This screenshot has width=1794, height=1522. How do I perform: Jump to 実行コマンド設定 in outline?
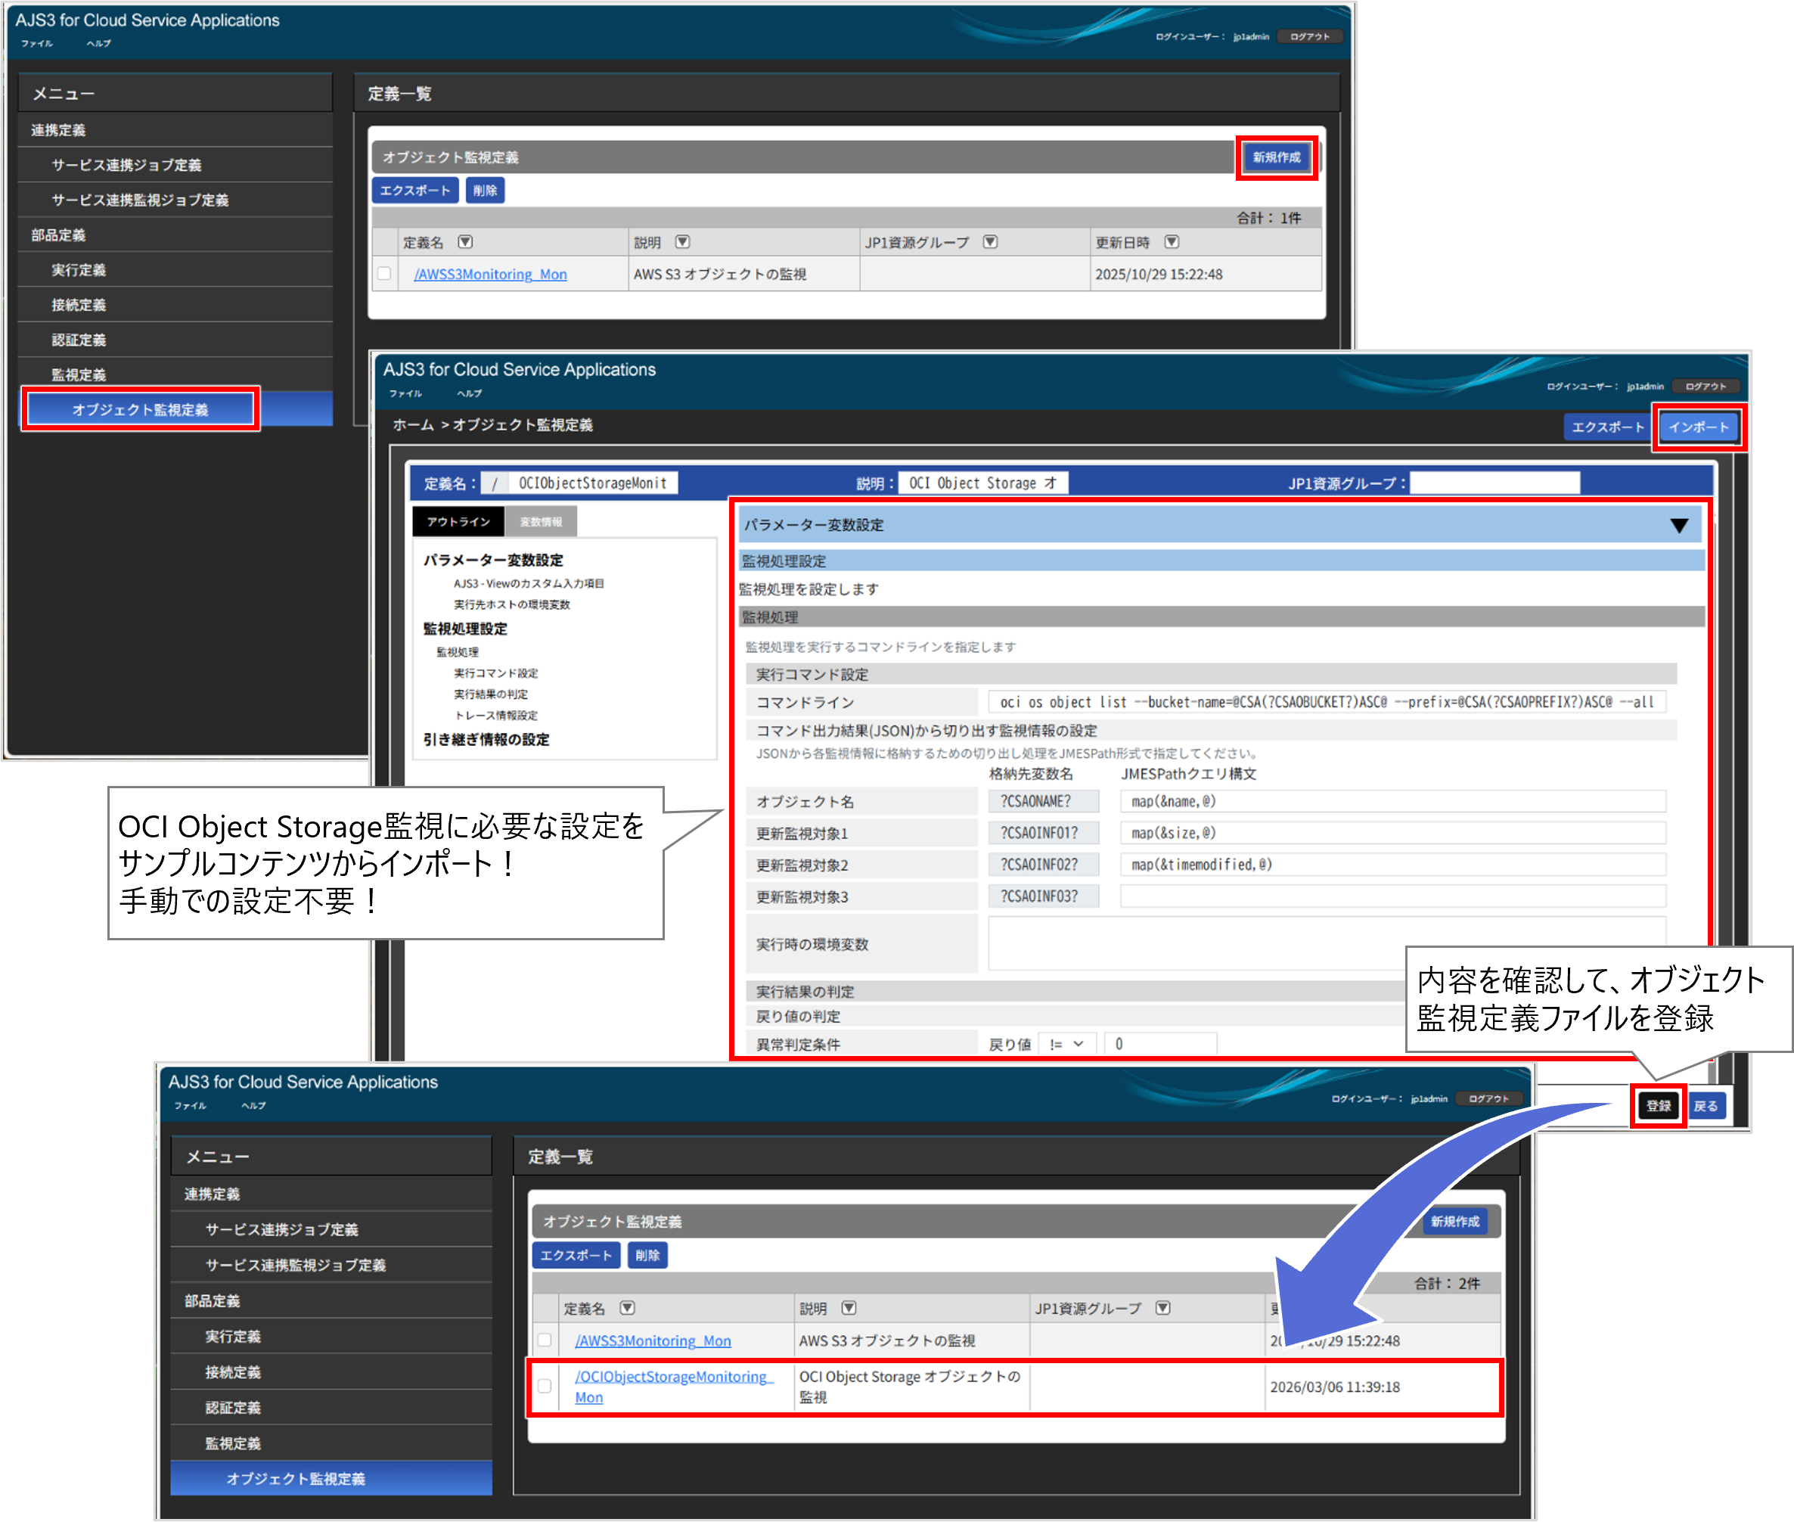click(x=496, y=673)
